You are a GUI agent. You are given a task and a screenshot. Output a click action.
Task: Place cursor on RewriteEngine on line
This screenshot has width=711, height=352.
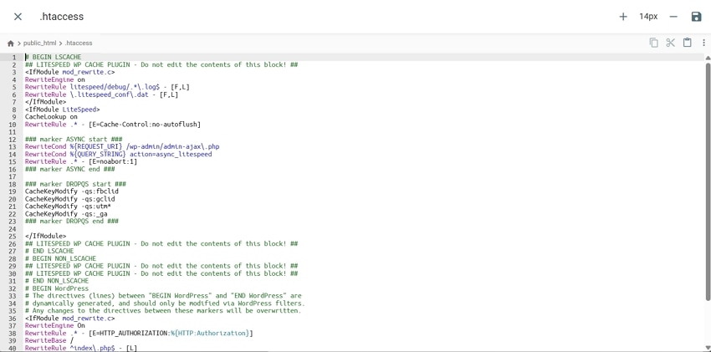55,79
